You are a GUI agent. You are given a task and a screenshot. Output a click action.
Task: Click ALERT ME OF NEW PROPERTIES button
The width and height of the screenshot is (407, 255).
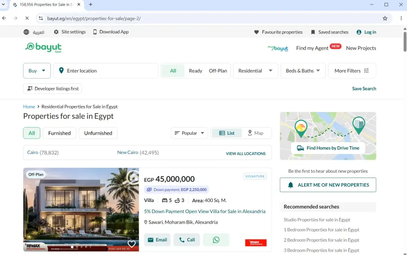pos(328,185)
